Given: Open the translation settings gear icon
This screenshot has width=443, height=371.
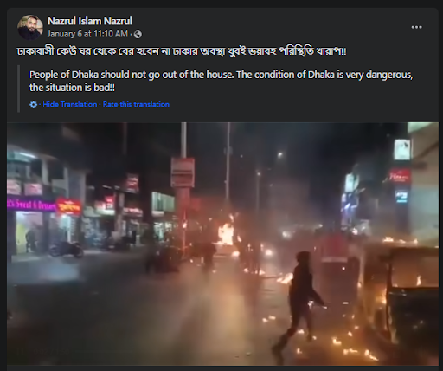Looking at the screenshot, I should point(33,105).
